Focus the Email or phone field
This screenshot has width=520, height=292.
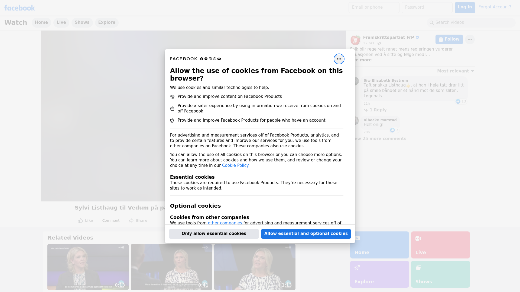(374, 8)
